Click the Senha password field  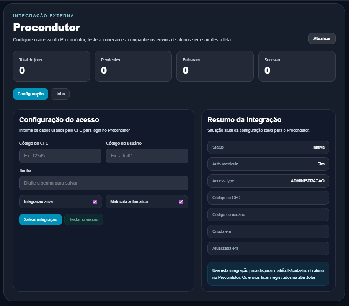[x=103, y=183]
